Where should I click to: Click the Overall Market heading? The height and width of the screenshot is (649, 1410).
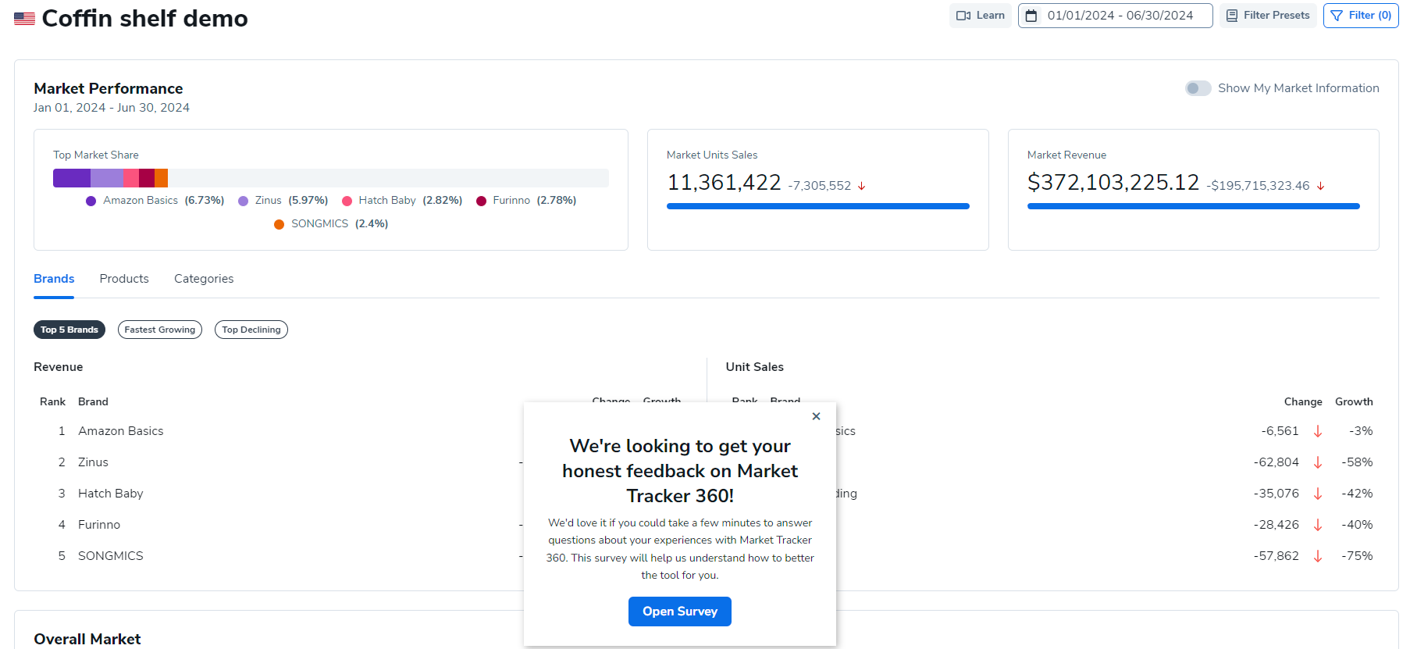click(x=87, y=639)
